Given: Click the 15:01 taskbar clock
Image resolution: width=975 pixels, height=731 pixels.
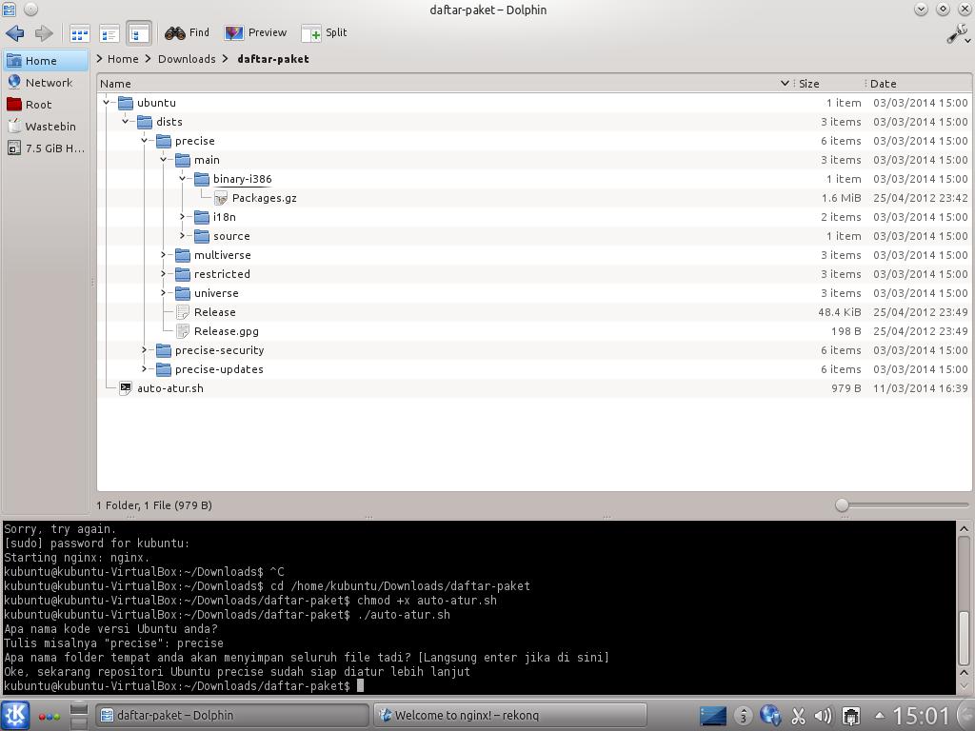Looking at the screenshot, I should click(x=921, y=716).
